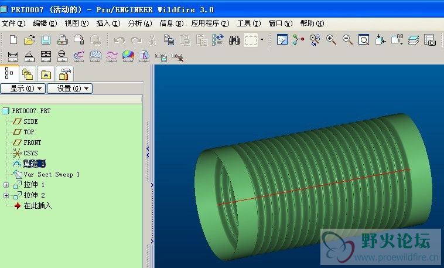Open the 应用程序(P) menu
Image resolution: width=444 pixels, height=268 pixels.
(210, 23)
